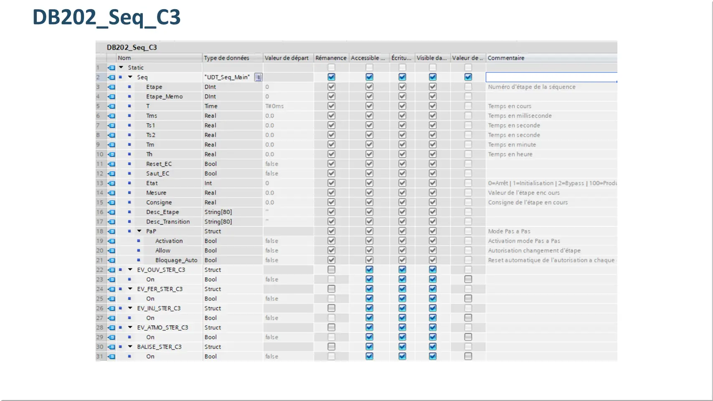Click the Commentaire column header

tap(551, 58)
